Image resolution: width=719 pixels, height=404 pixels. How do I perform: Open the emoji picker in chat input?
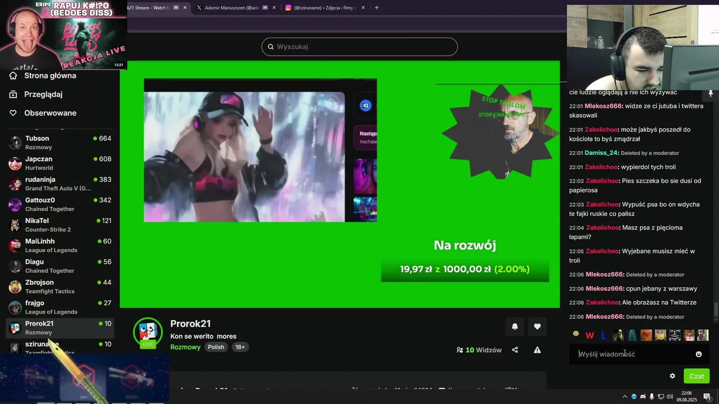(x=699, y=354)
